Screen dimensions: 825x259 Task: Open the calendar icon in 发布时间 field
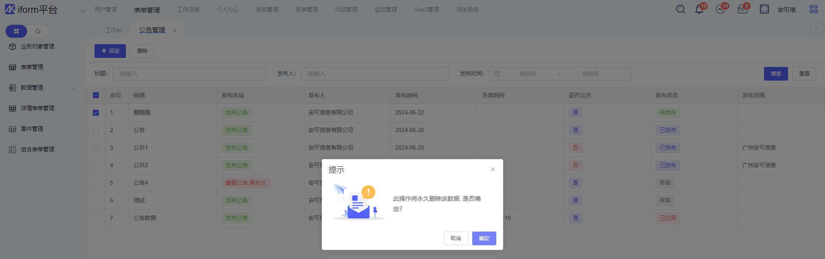pos(497,74)
